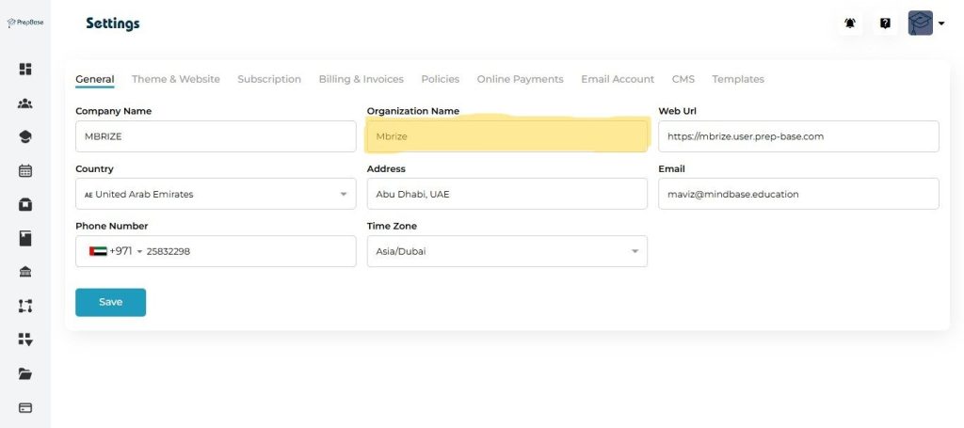Click the users group icon in sidebar
Screen dimensions: 964x428
coord(25,103)
